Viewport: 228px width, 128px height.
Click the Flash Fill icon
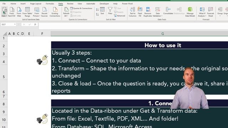pyautogui.click(x=140, y=12)
